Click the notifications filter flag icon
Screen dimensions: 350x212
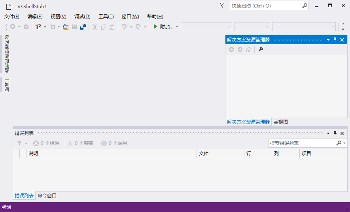(x=222, y=5)
